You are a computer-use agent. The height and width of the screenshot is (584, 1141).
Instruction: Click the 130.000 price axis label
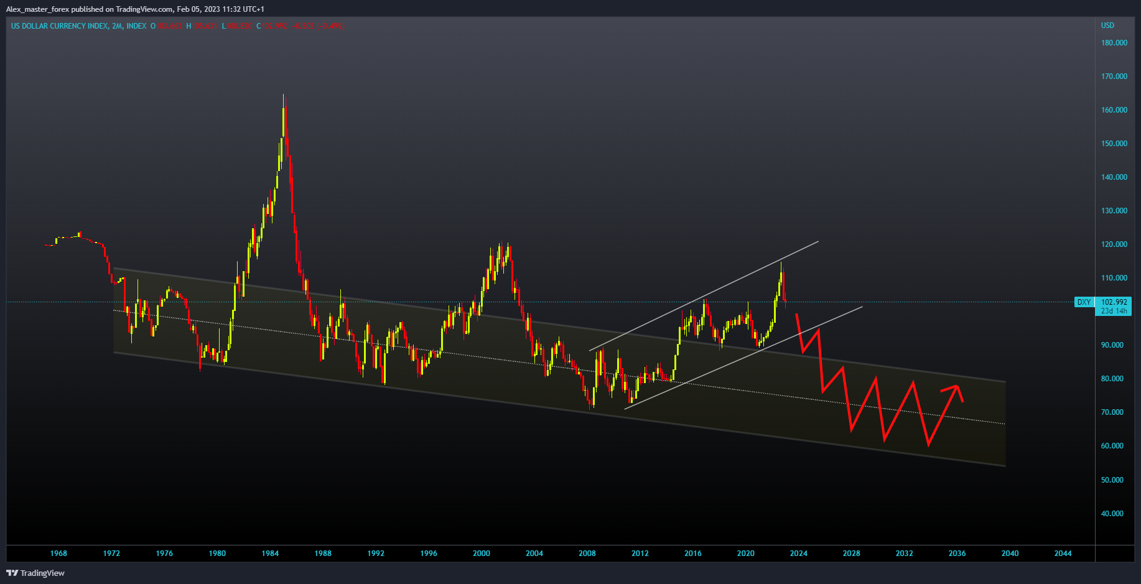(1114, 211)
